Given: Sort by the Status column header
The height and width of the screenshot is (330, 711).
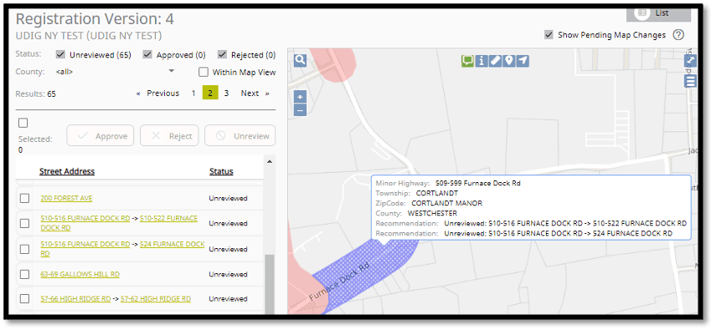Looking at the screenshot, I should [221, 171].
